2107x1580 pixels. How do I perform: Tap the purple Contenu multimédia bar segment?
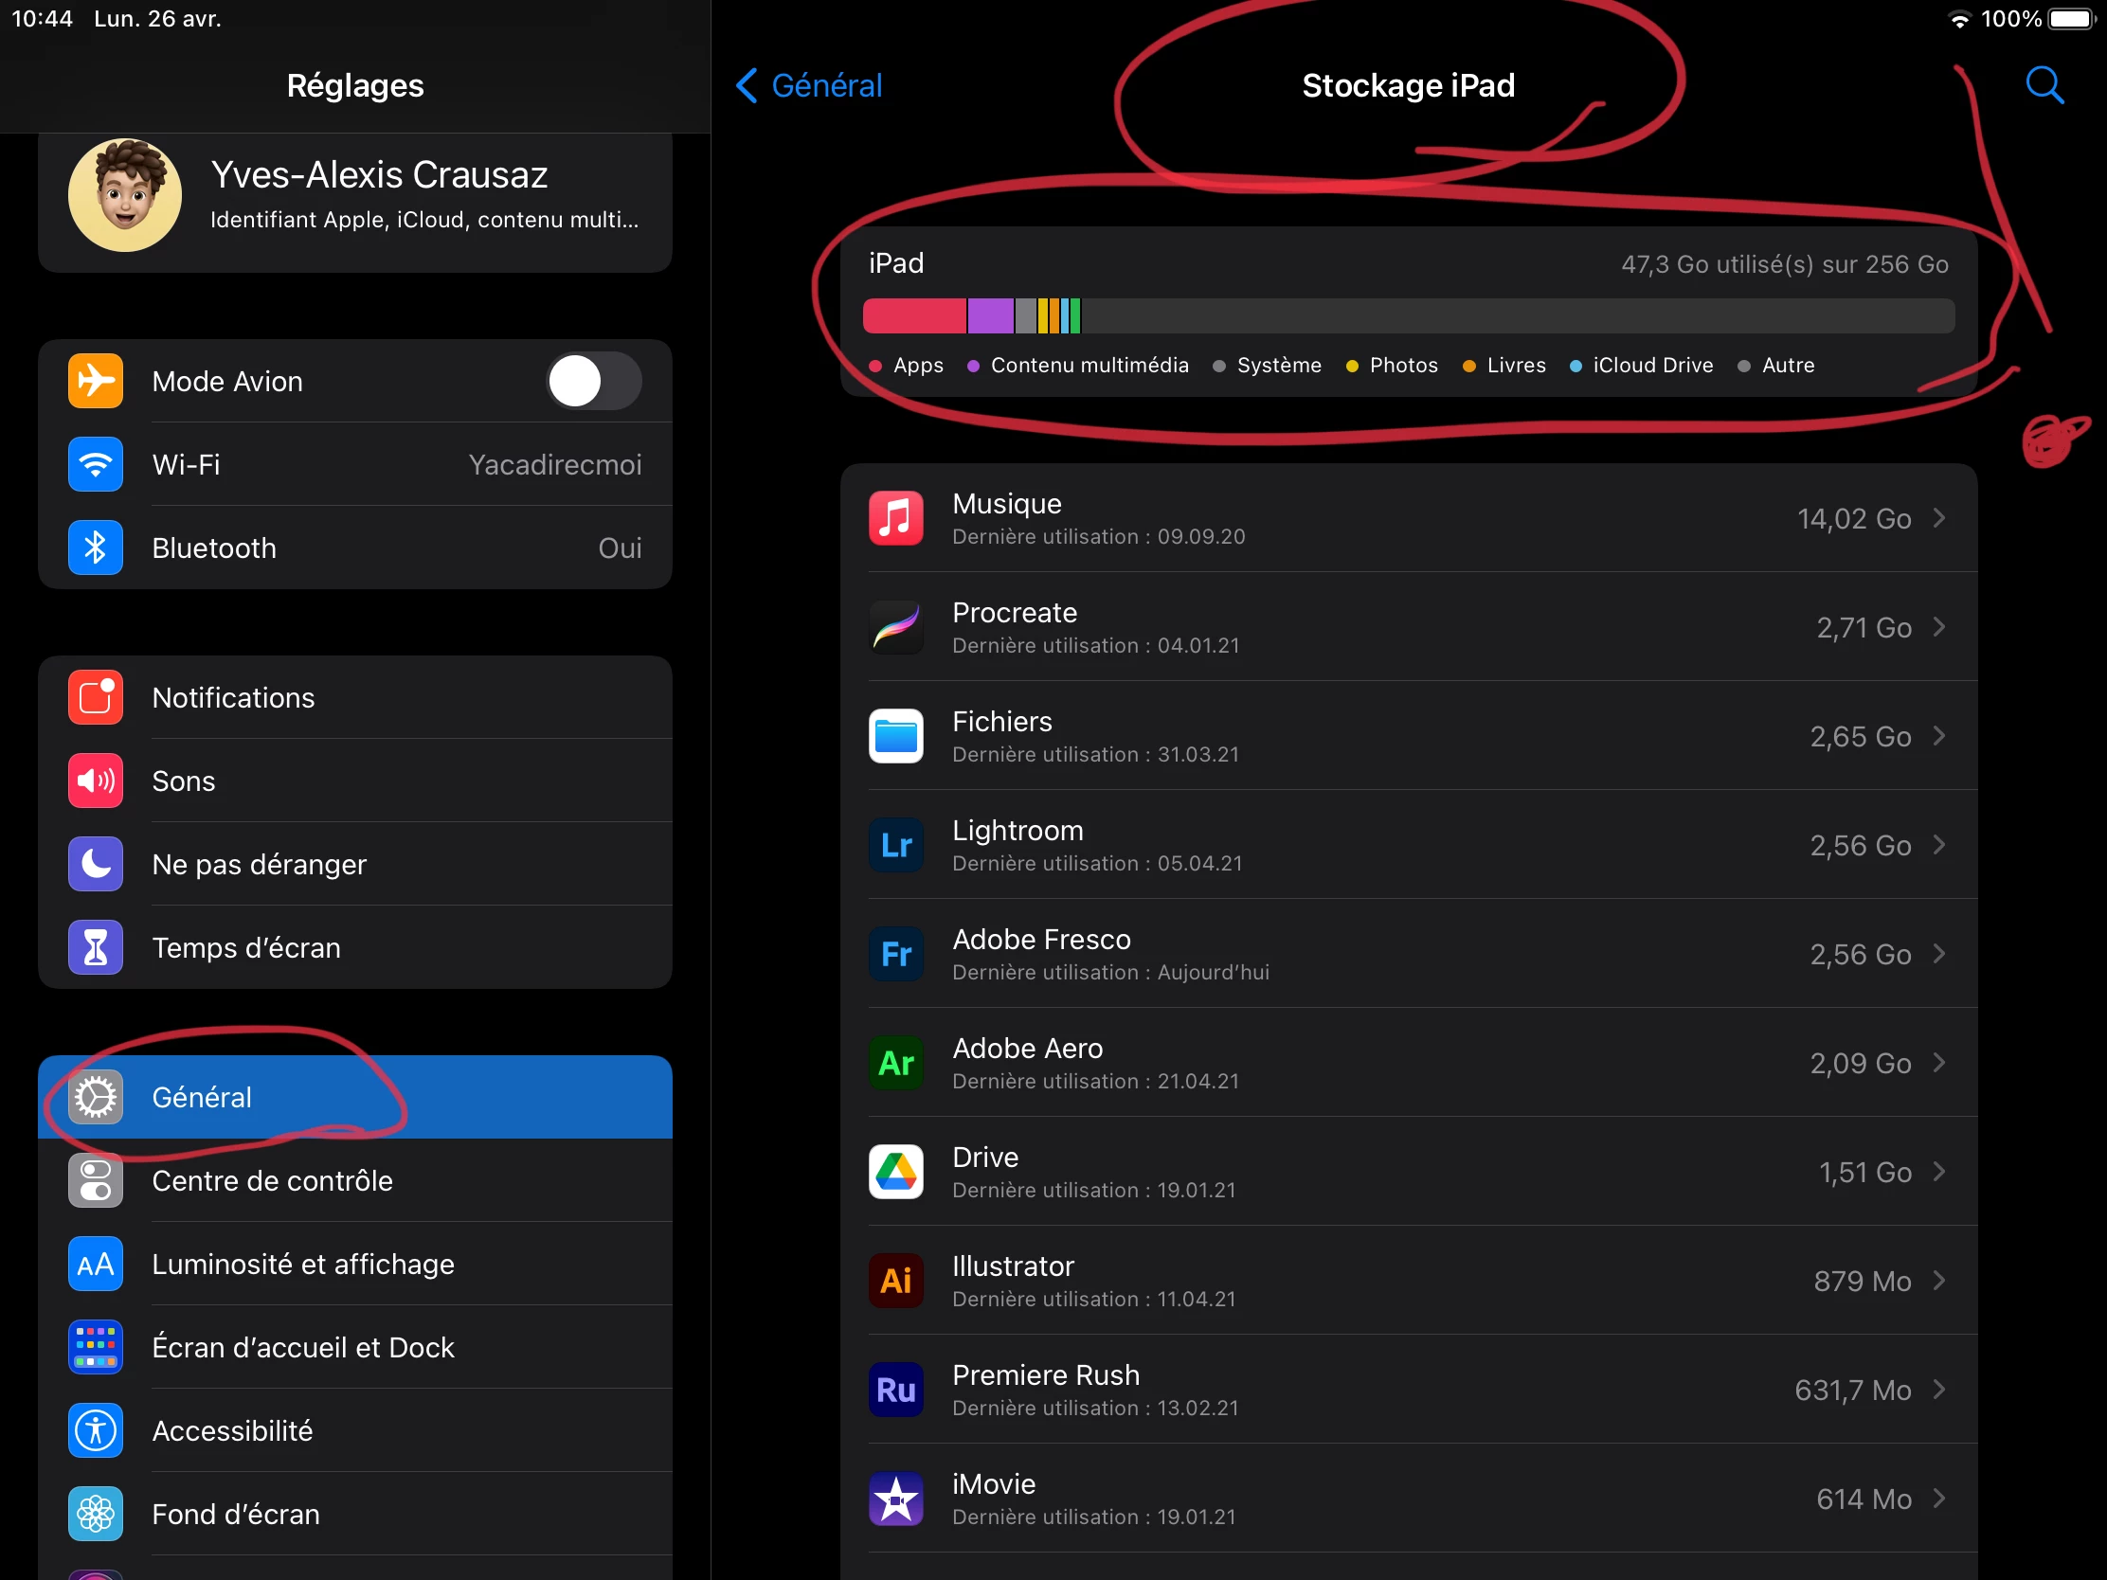point(990,316)
